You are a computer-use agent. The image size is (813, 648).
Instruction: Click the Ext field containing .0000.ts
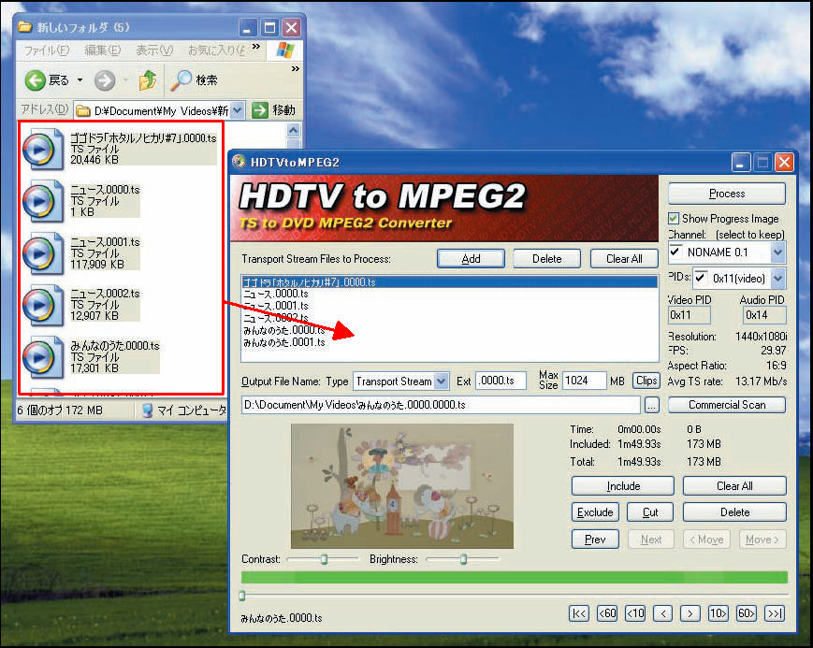[x=501, y=381]
